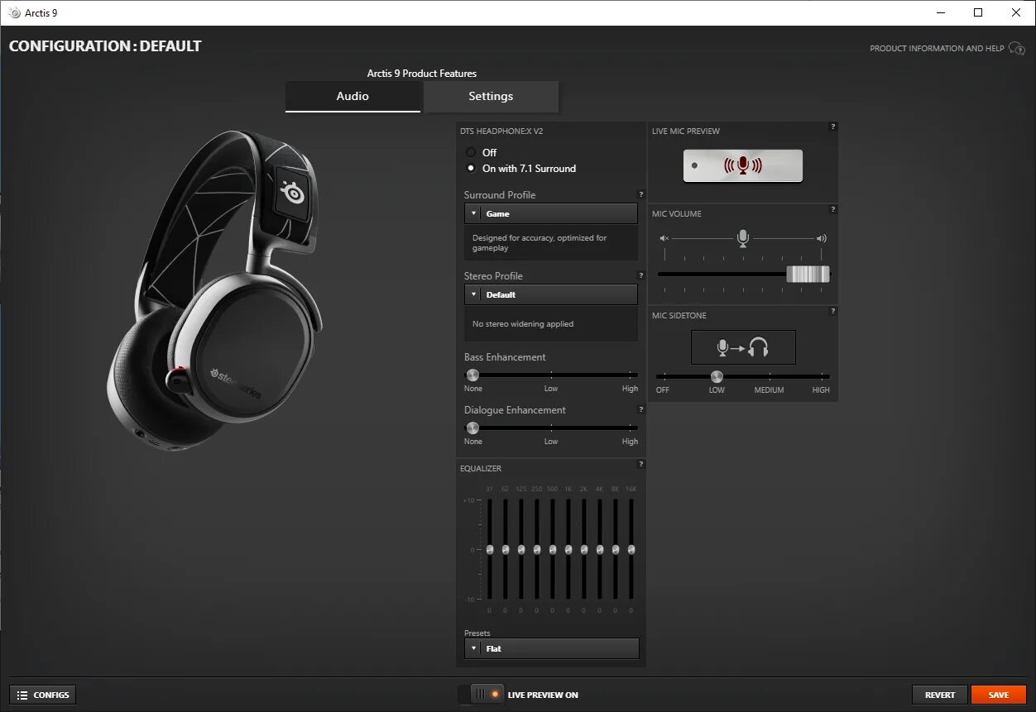The width and height of the screenshot is (1036, 712).
Task: Click the Revert button
Action: click(940, 695)
